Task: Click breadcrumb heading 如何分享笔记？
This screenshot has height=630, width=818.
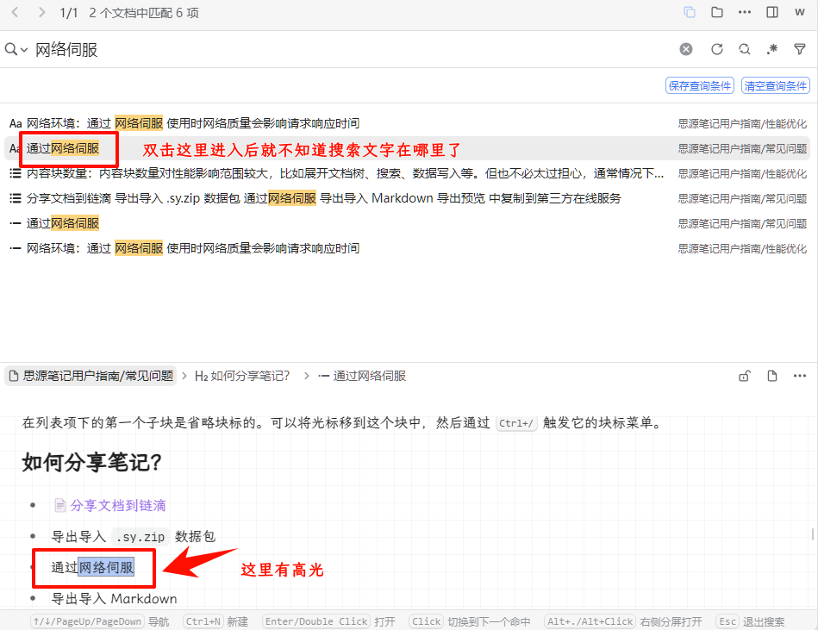Action: [242, 376]
